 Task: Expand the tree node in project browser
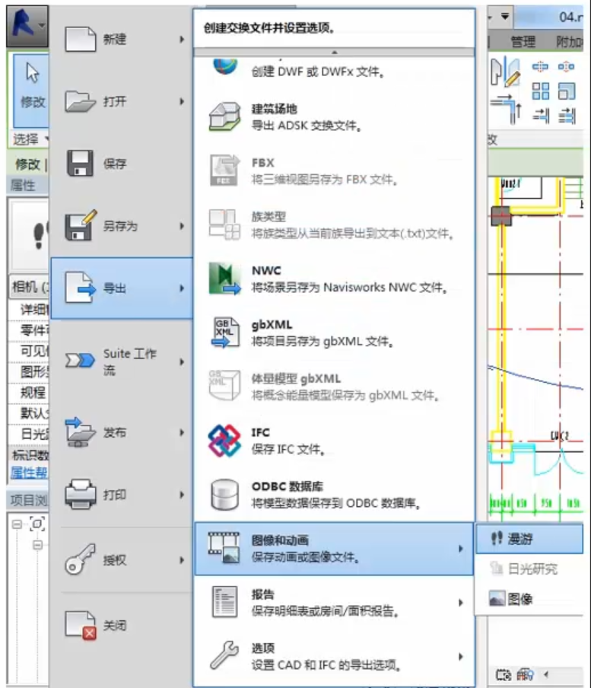pyautogui.click(x=17, y=524)
